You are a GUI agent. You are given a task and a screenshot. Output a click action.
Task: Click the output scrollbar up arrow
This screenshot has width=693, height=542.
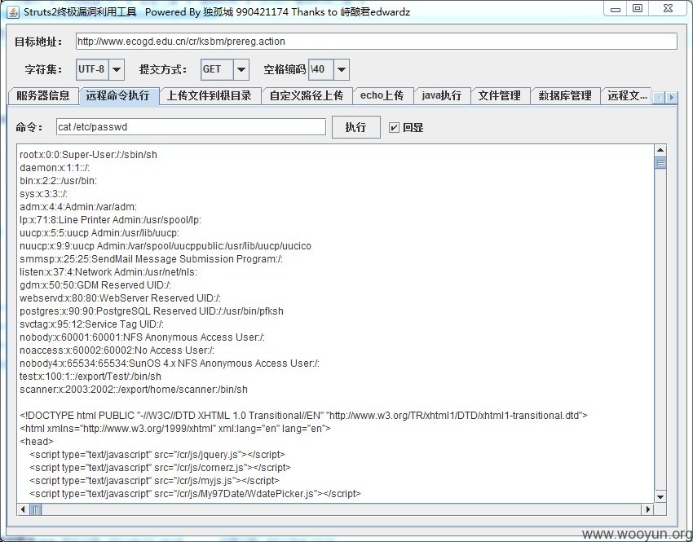pos(660,150)
